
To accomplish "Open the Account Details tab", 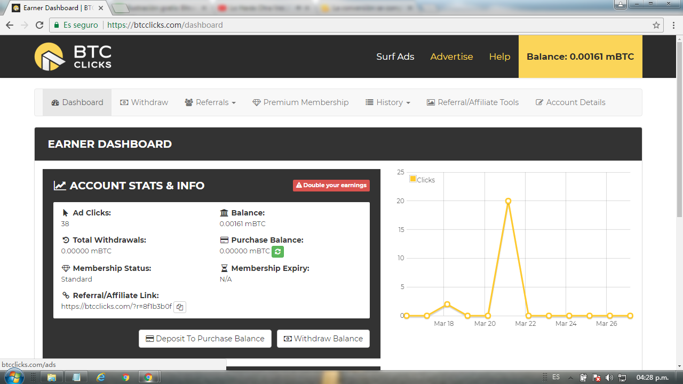I will pos(570,102).
